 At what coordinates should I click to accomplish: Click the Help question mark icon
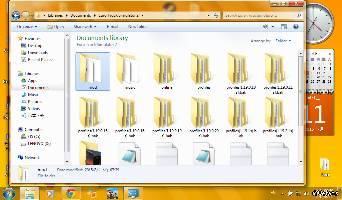(x=296, y=27)
